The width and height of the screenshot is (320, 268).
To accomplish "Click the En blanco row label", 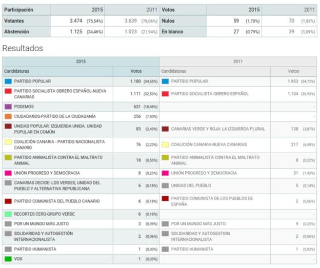I will click(173, 32).
